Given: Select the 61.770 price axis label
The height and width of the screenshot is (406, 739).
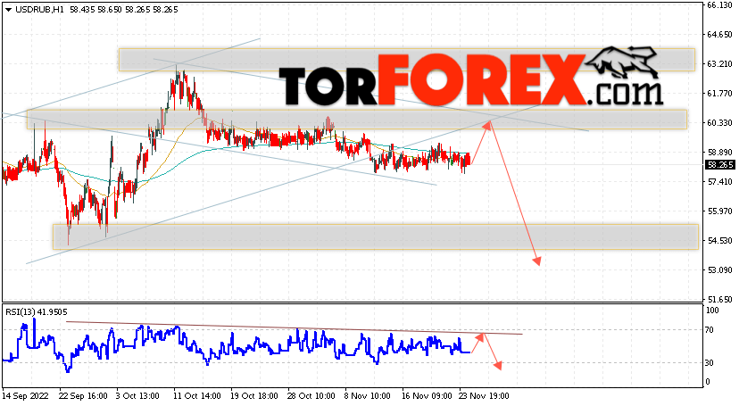Looking at the screenshot, I should point(719,94).
